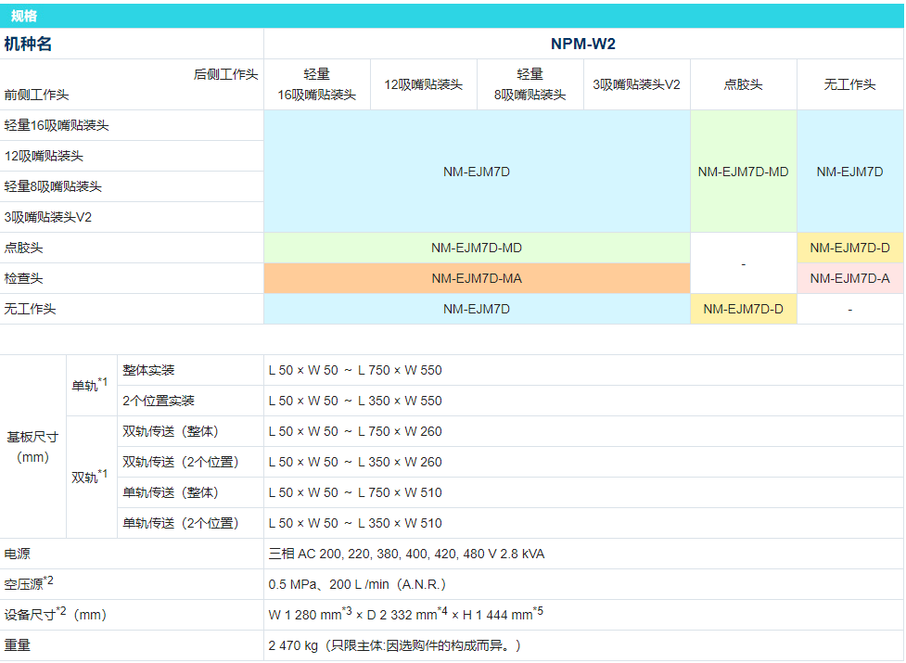Select the 单轨传送（2个位置） row label
This screenshot has height=663, width=906.
180,523
